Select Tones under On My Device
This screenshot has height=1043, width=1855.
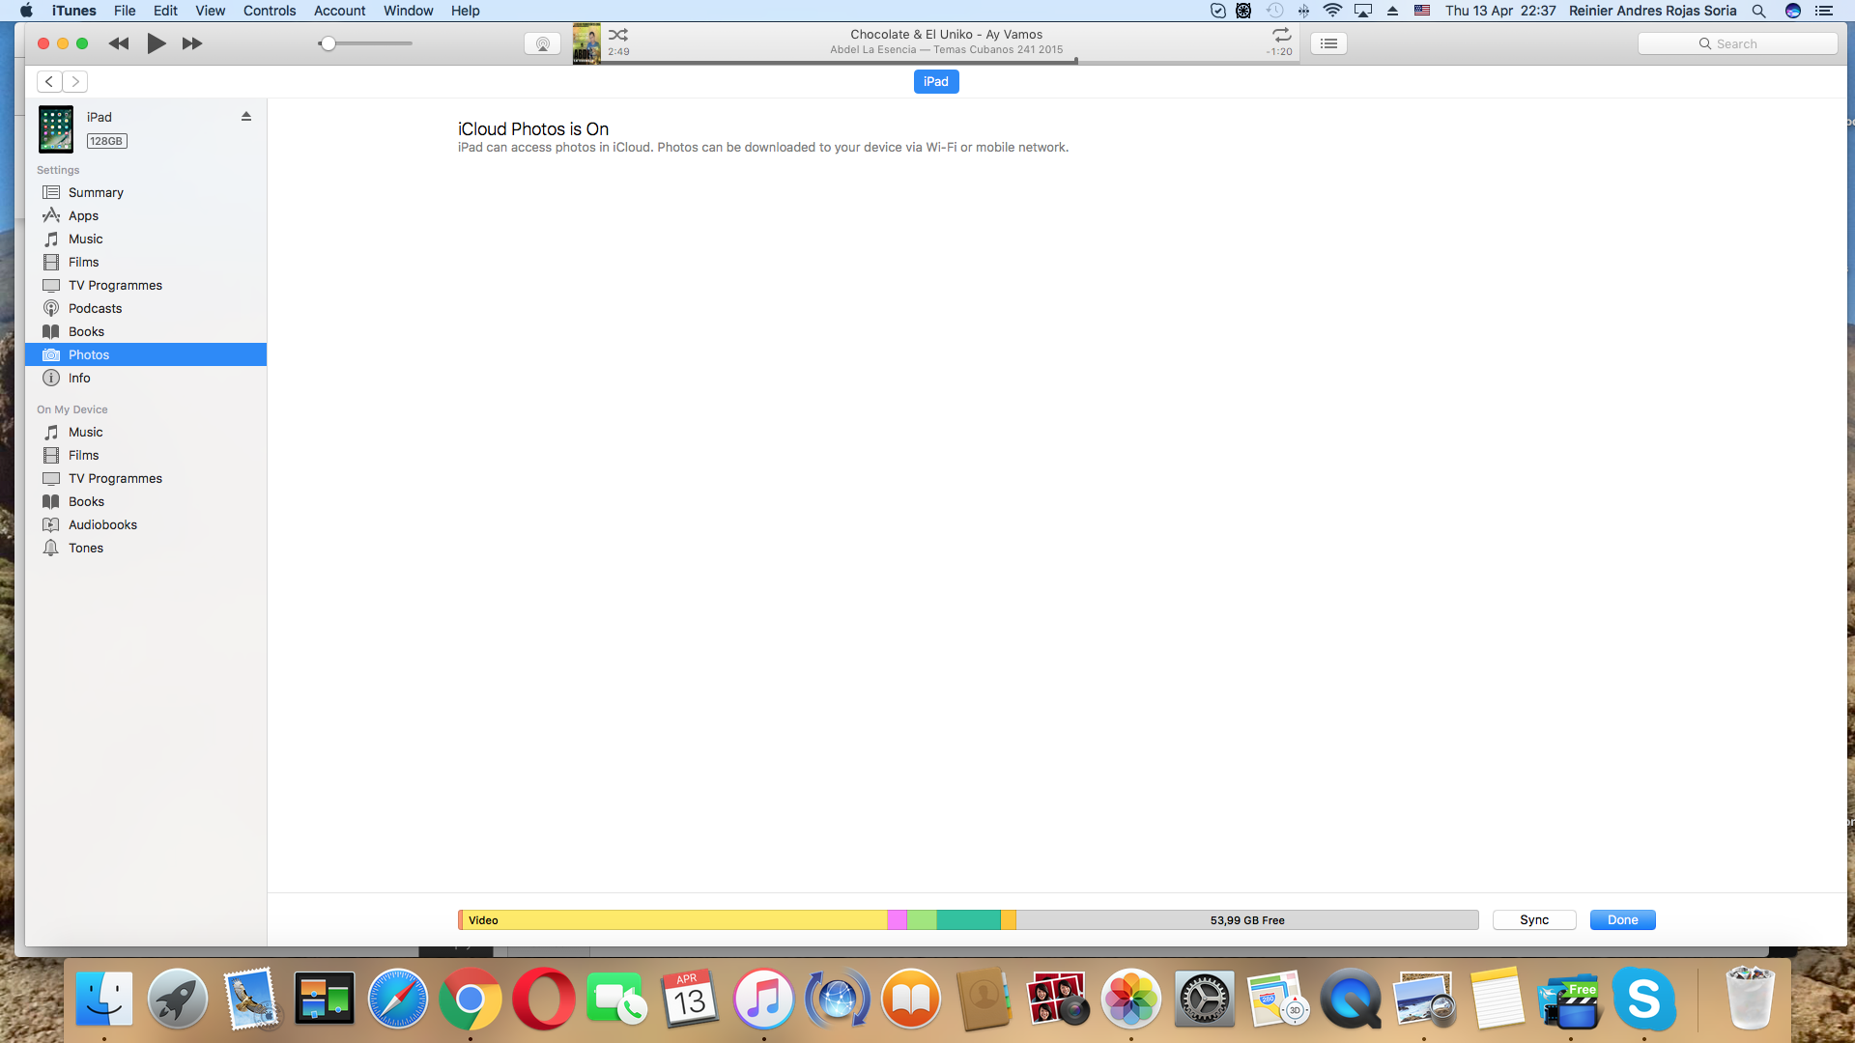(x=85, y=548)
